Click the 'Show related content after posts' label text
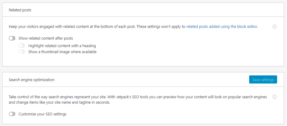 (x=46, y=38)
